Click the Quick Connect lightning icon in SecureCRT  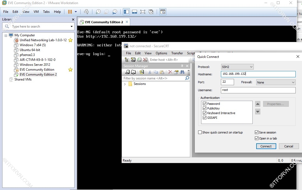tap(133, 60)
